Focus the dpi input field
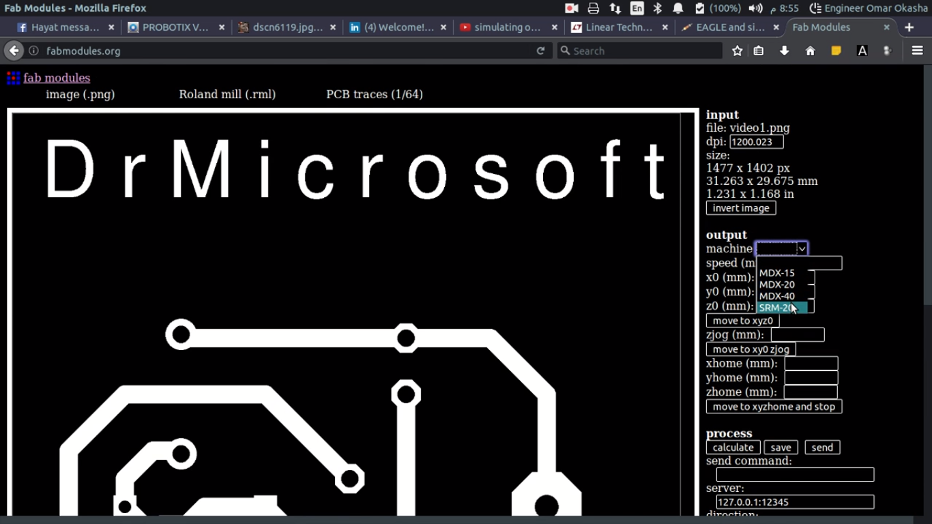Image resolution: width=932 pixels, height=524 pixels. 756,142
